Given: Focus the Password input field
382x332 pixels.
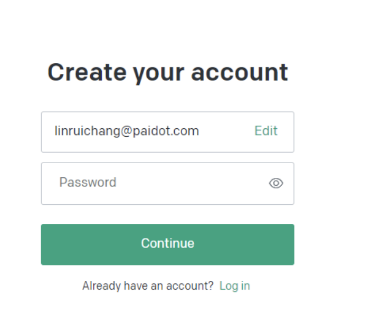Looking at the screenshot, I should click(168, 183).
